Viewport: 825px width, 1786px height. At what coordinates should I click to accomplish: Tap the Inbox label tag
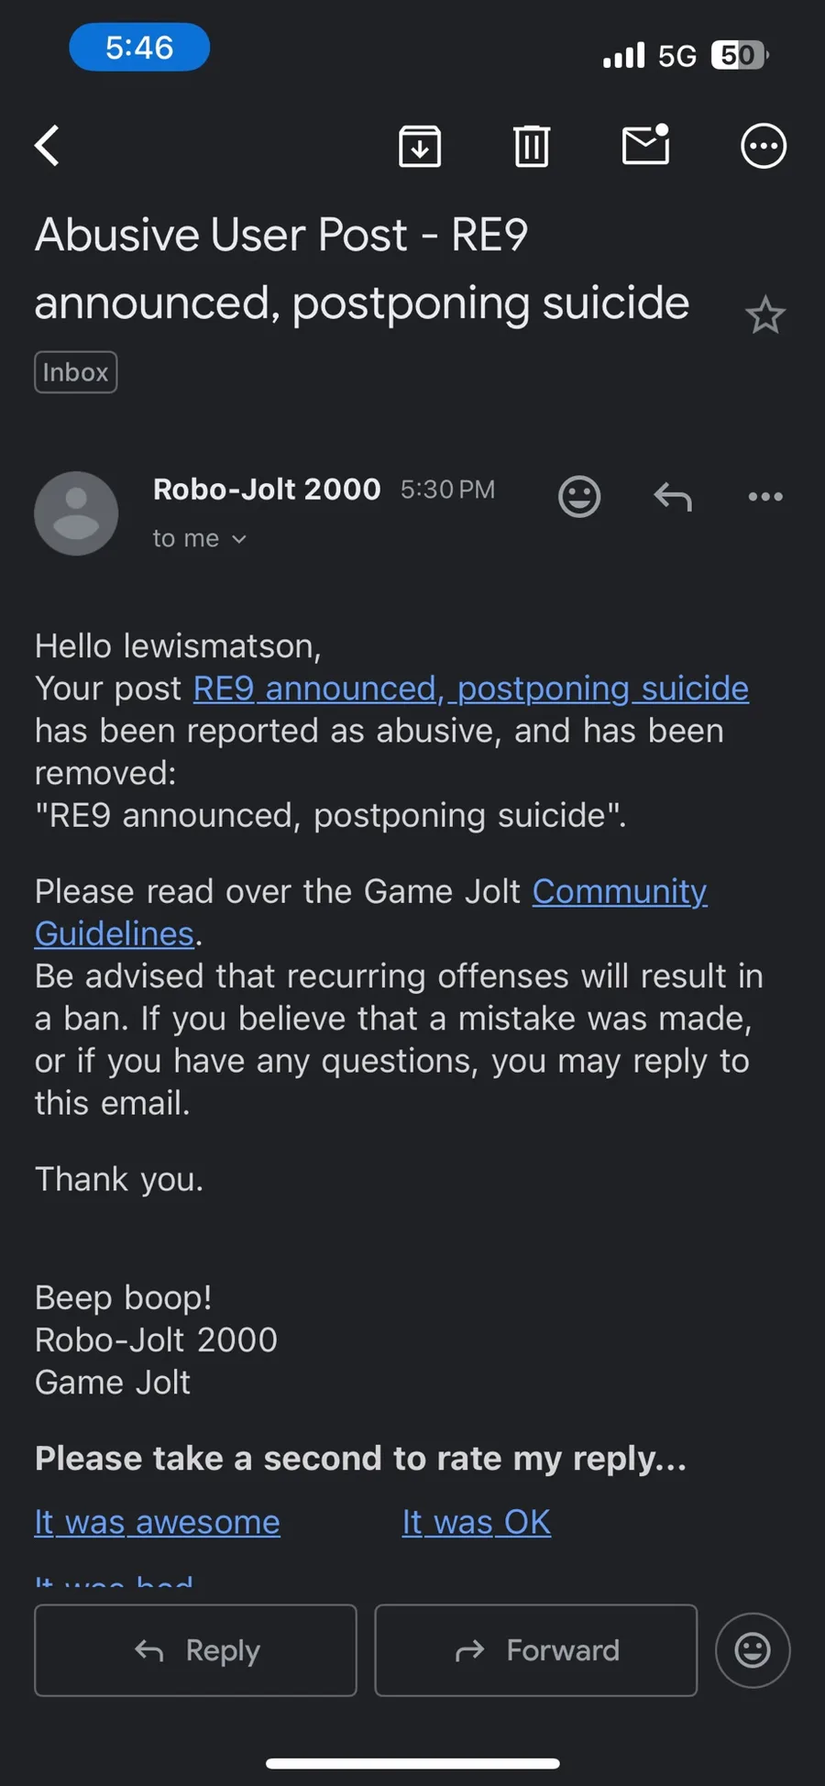pos(76,372)
